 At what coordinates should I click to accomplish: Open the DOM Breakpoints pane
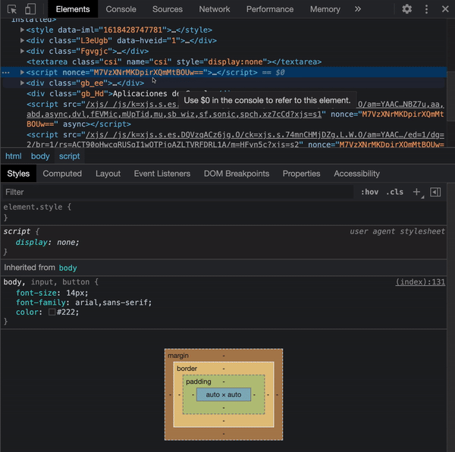[237, 174]
